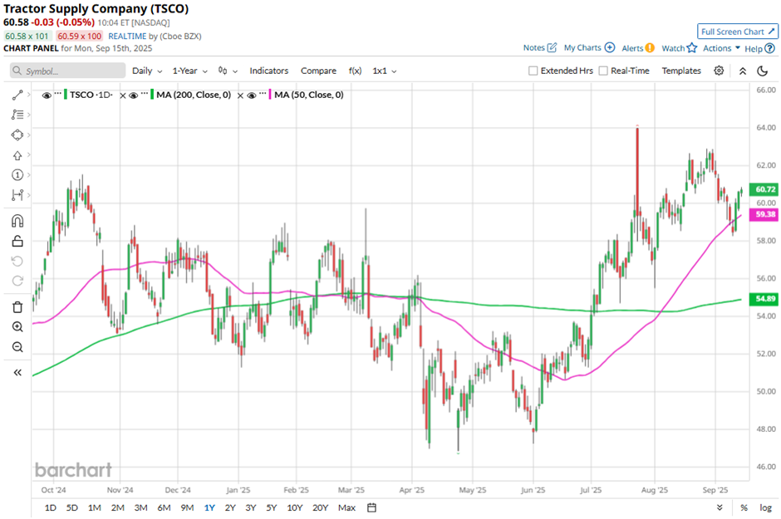Zoom out of the chart
This screenshot has width=781, height=519.
pyautogui.click(x=17, y=347)
